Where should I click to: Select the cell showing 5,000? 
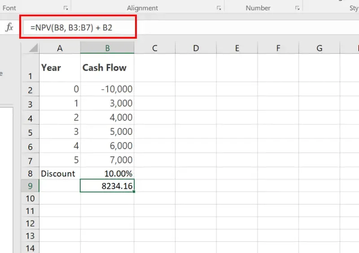[x=107, y=132]
